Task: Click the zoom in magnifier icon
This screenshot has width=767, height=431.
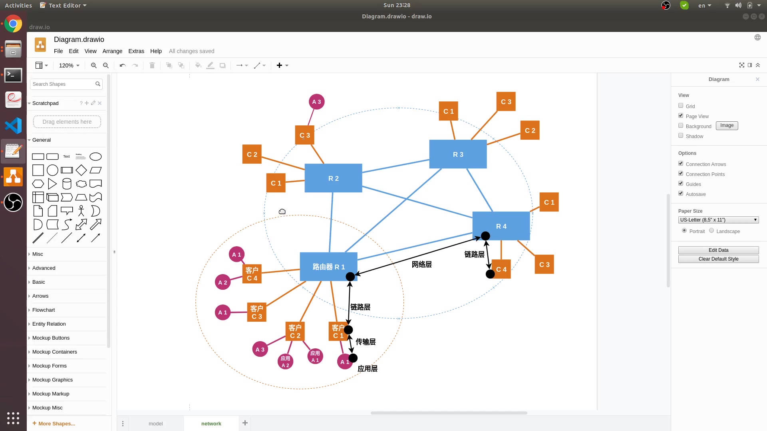Action: pyautogui.click(x=93, y=65)
